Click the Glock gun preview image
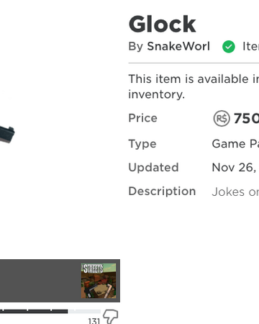Screen dimensions: 259x324 click(7, 135)
